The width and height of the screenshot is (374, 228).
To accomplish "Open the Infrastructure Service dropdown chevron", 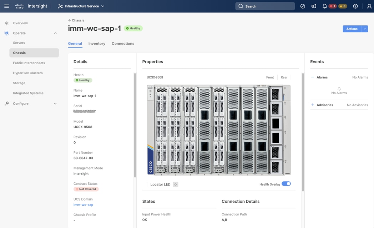I will (102, 6).
